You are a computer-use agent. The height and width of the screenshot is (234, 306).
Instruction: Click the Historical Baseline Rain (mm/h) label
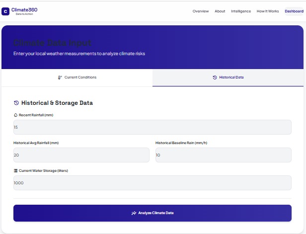point(181,143)
